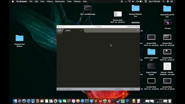The image size is (185, 104).
Task: Open the Apple menu
Action: tap(13, 1)
